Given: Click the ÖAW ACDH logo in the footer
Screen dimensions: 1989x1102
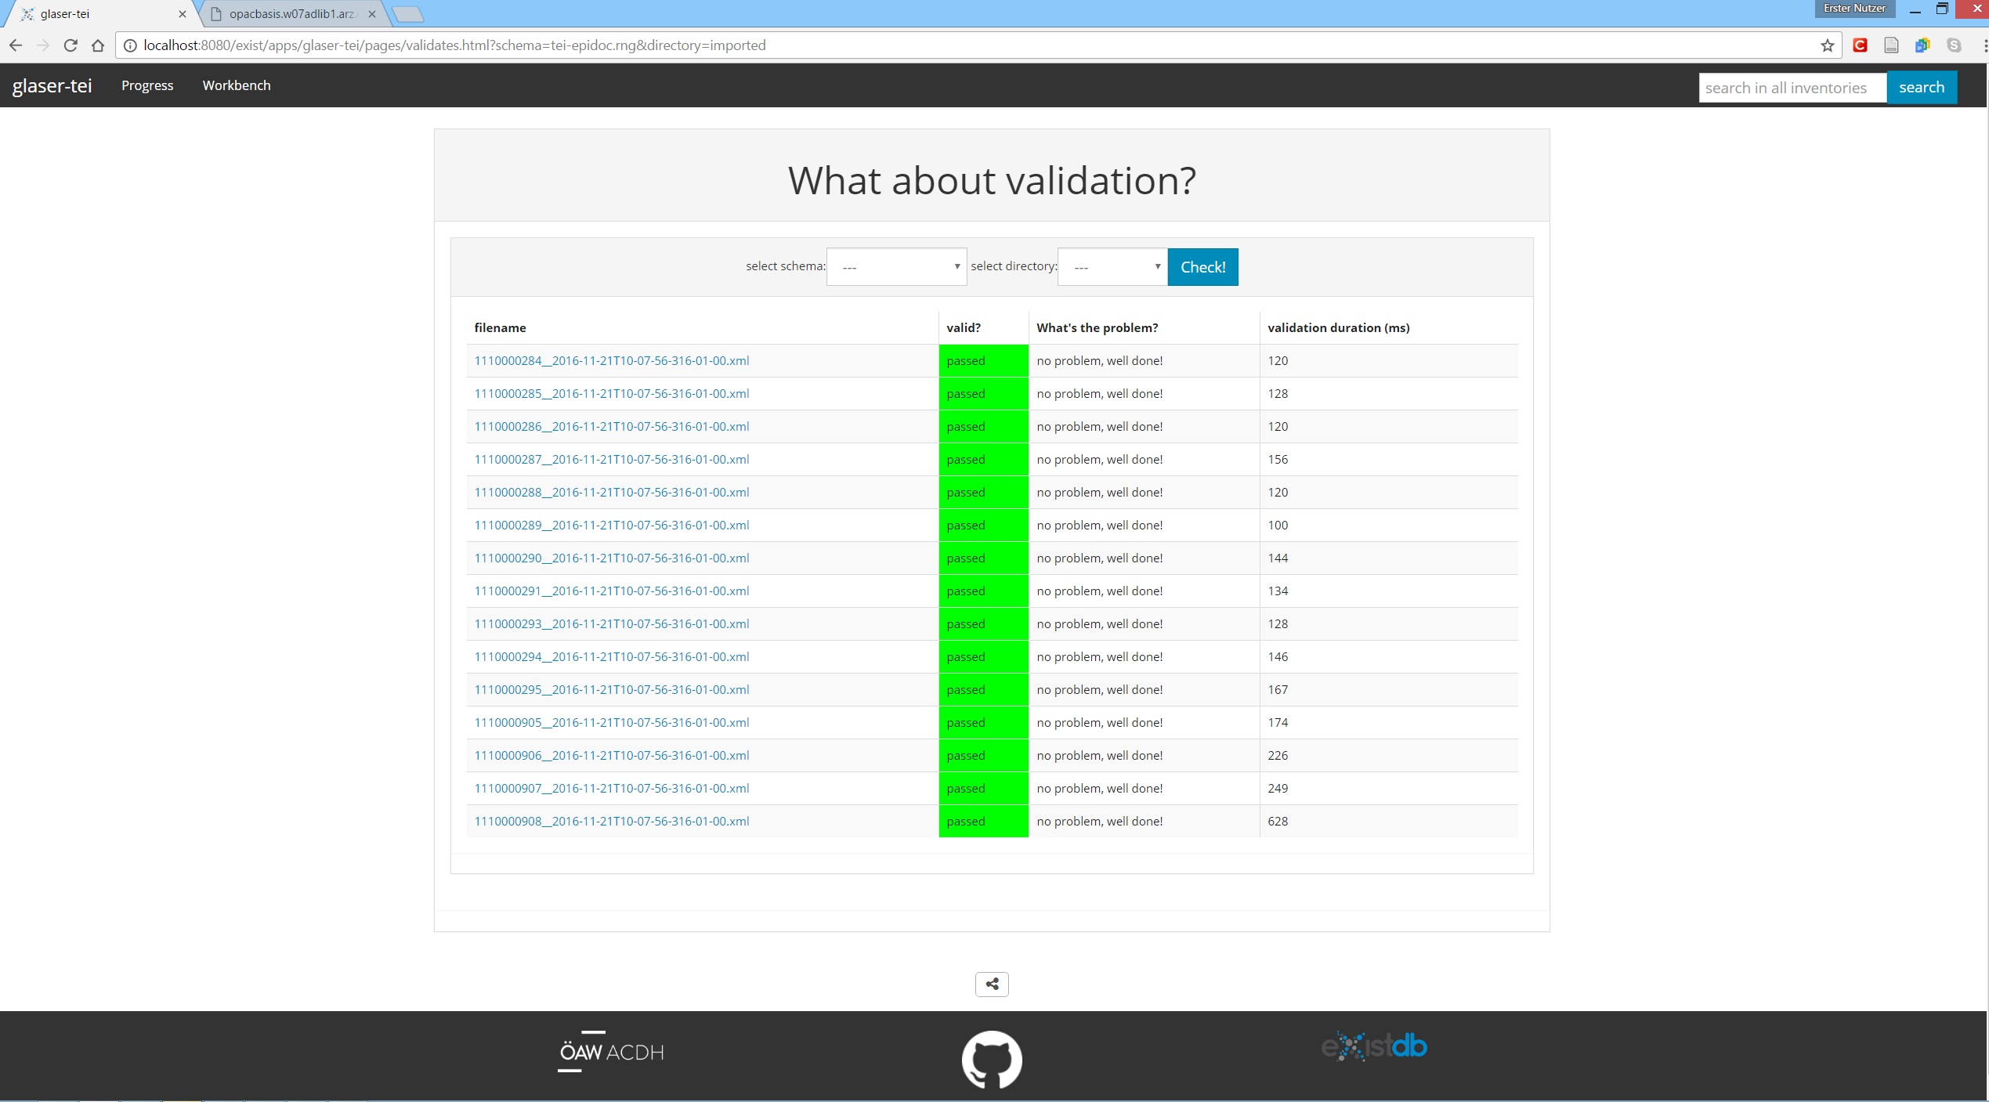Looking at the screenshot, I should pos(610,1051).
